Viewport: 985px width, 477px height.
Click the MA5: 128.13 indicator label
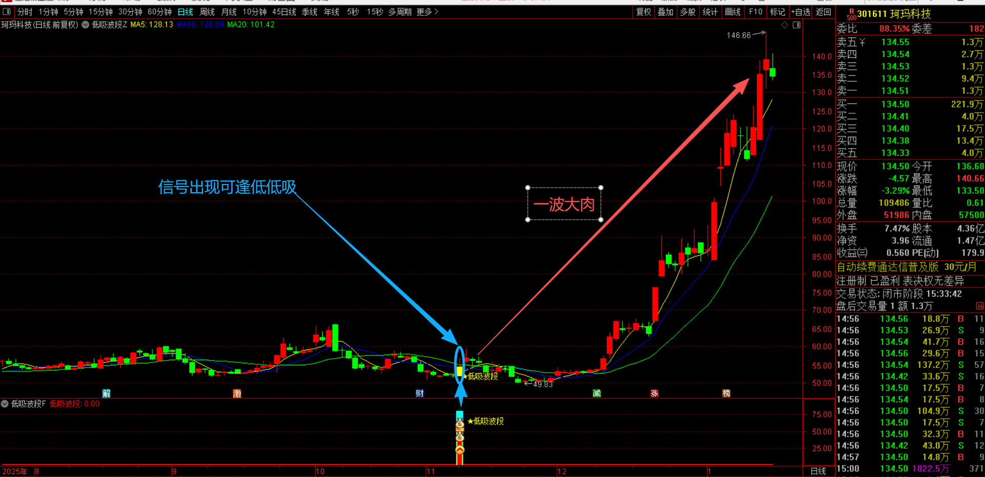pos(152,25)
